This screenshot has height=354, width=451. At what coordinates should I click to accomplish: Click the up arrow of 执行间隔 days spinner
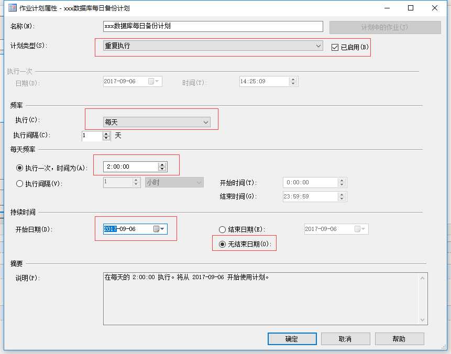(106, 134)
